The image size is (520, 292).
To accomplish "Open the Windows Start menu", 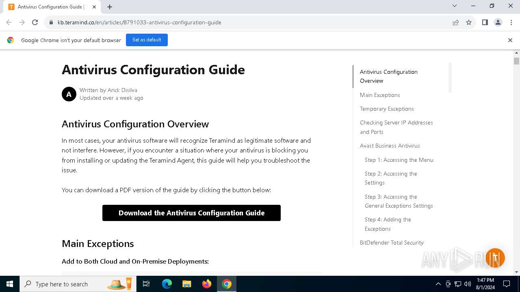I will (10, 284).
